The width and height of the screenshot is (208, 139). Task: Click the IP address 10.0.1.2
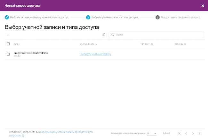(x=17, y=56)
